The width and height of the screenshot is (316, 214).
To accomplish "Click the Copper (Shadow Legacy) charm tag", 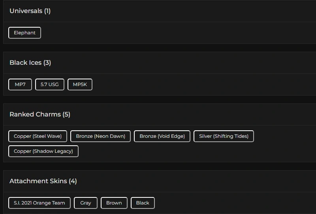I will pyautogui.click(x=43, y=151).
